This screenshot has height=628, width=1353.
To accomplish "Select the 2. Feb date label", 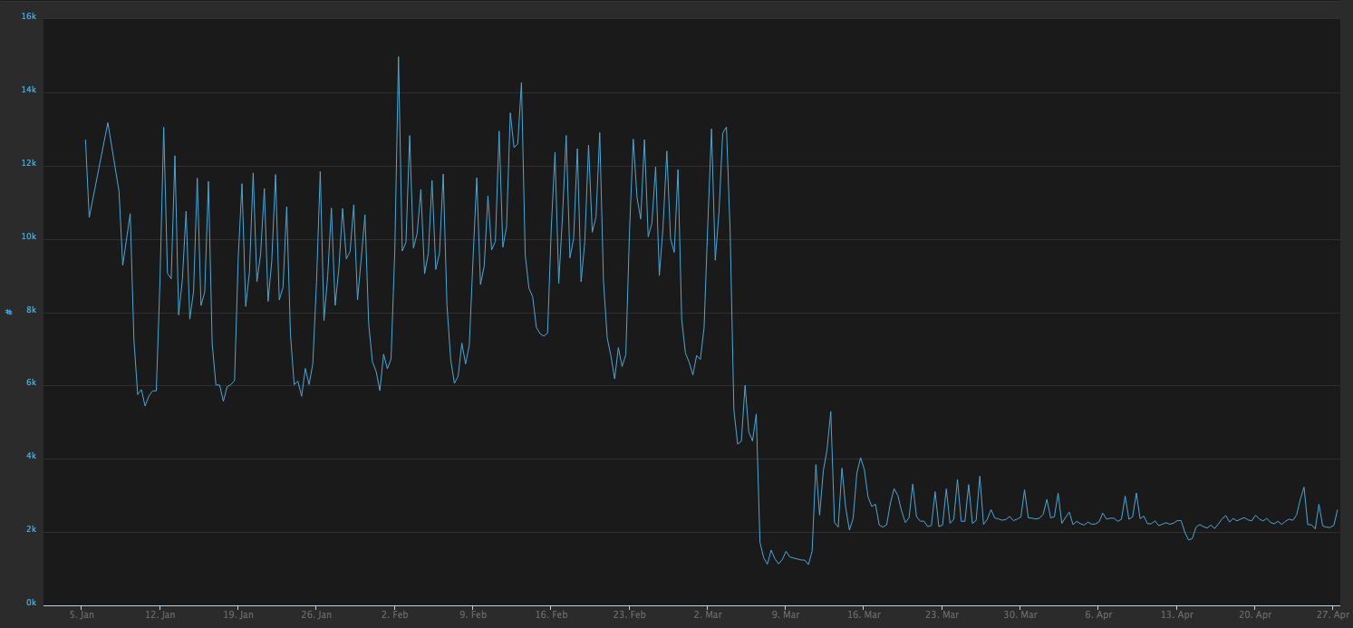I will 395,614.
